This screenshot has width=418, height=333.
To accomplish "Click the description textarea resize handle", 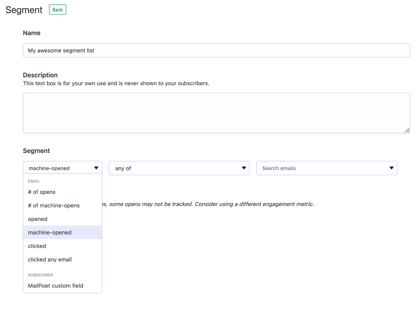I will click(407, 130).
